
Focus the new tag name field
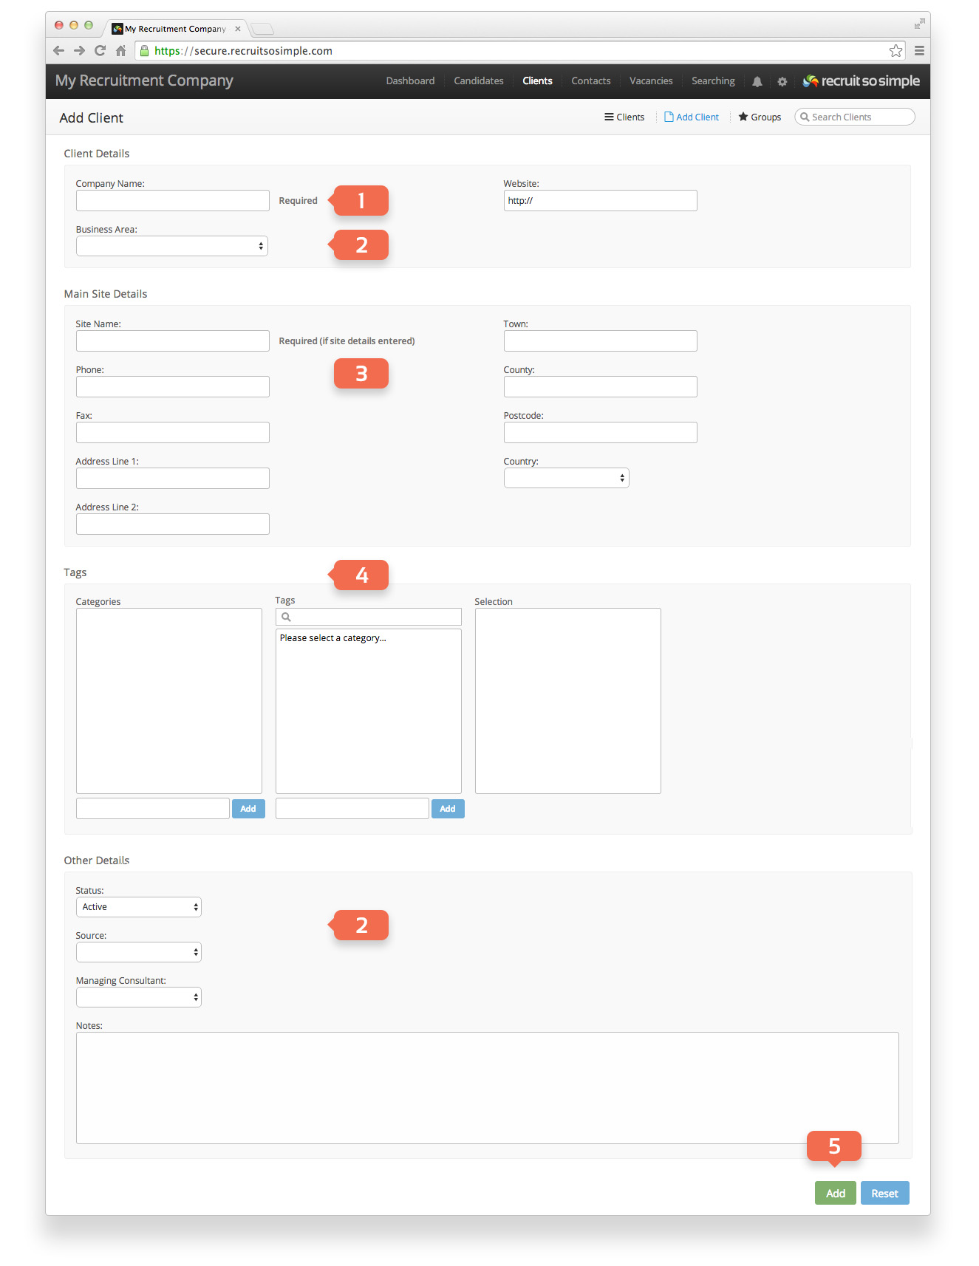pos(352,809)
